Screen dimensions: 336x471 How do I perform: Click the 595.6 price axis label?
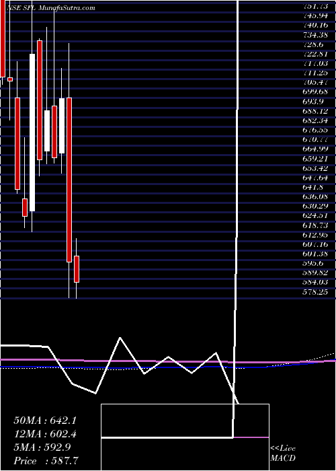click(x=313, y=264)
